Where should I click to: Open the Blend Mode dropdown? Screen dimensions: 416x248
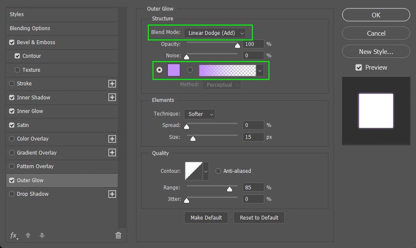tap(215, 33)
